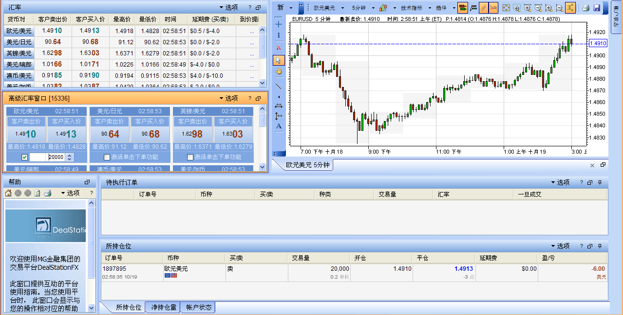623x315 pixels.
Task: Click the candlestick chart type icon
Action: coord(383,8)
